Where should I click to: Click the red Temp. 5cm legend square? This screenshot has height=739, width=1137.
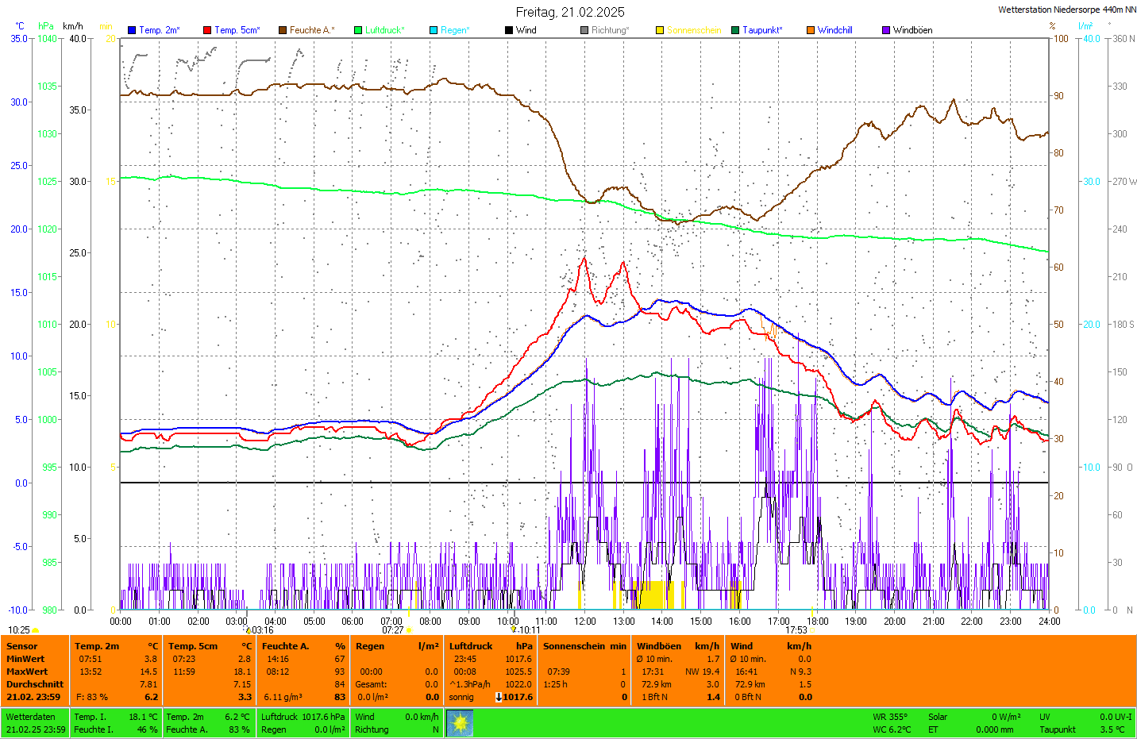pyautogui.click(x=207, y=30)
